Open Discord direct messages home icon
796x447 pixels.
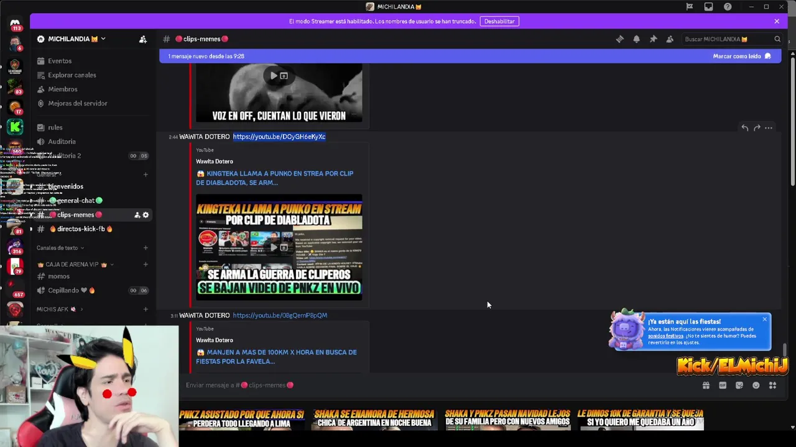click(x=15, y=24)
